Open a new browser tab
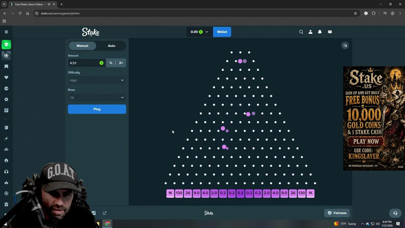The image size is (405, 228). pyautogui.click(x=61, y=4)
